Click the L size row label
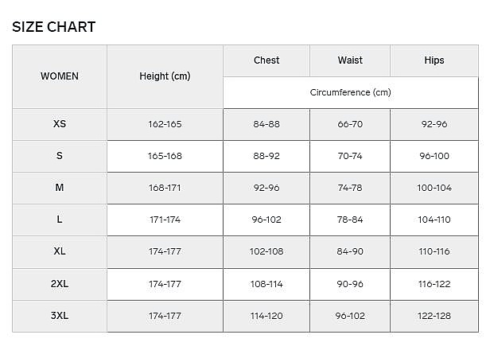This screenshot has height=350, width=490. click(x=60, y=220)
